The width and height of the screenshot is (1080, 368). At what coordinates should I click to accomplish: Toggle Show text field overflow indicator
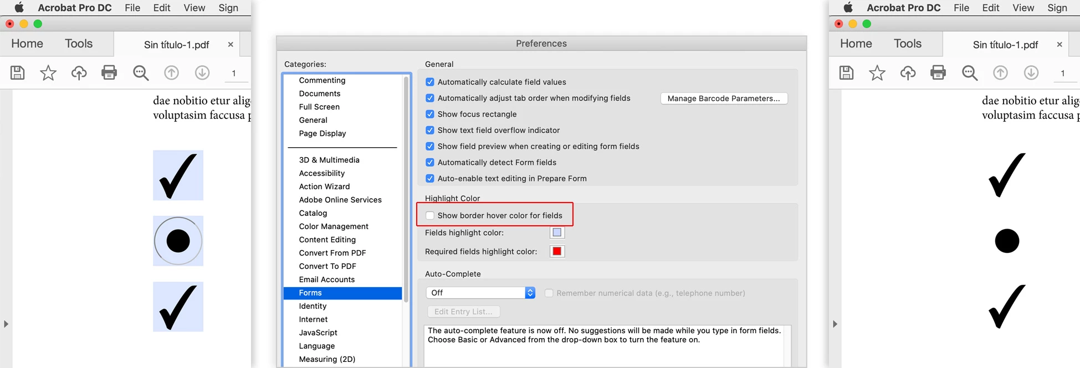429,130
